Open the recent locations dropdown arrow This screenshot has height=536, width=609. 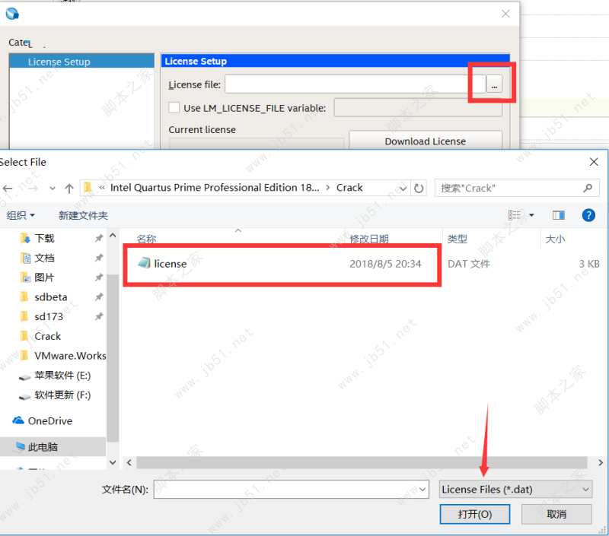(x=53, y=189)
